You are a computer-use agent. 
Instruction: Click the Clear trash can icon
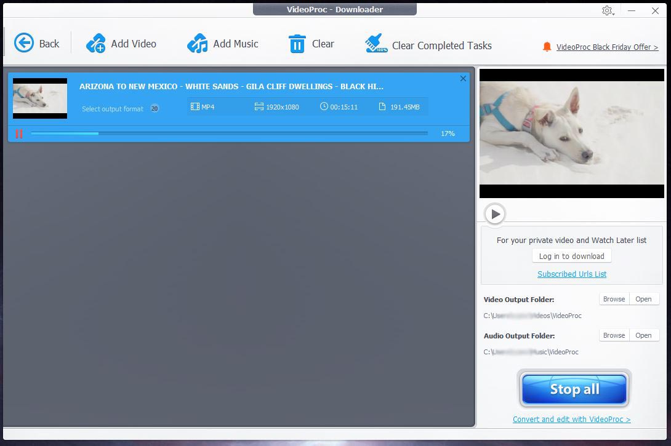click(297, 44)
